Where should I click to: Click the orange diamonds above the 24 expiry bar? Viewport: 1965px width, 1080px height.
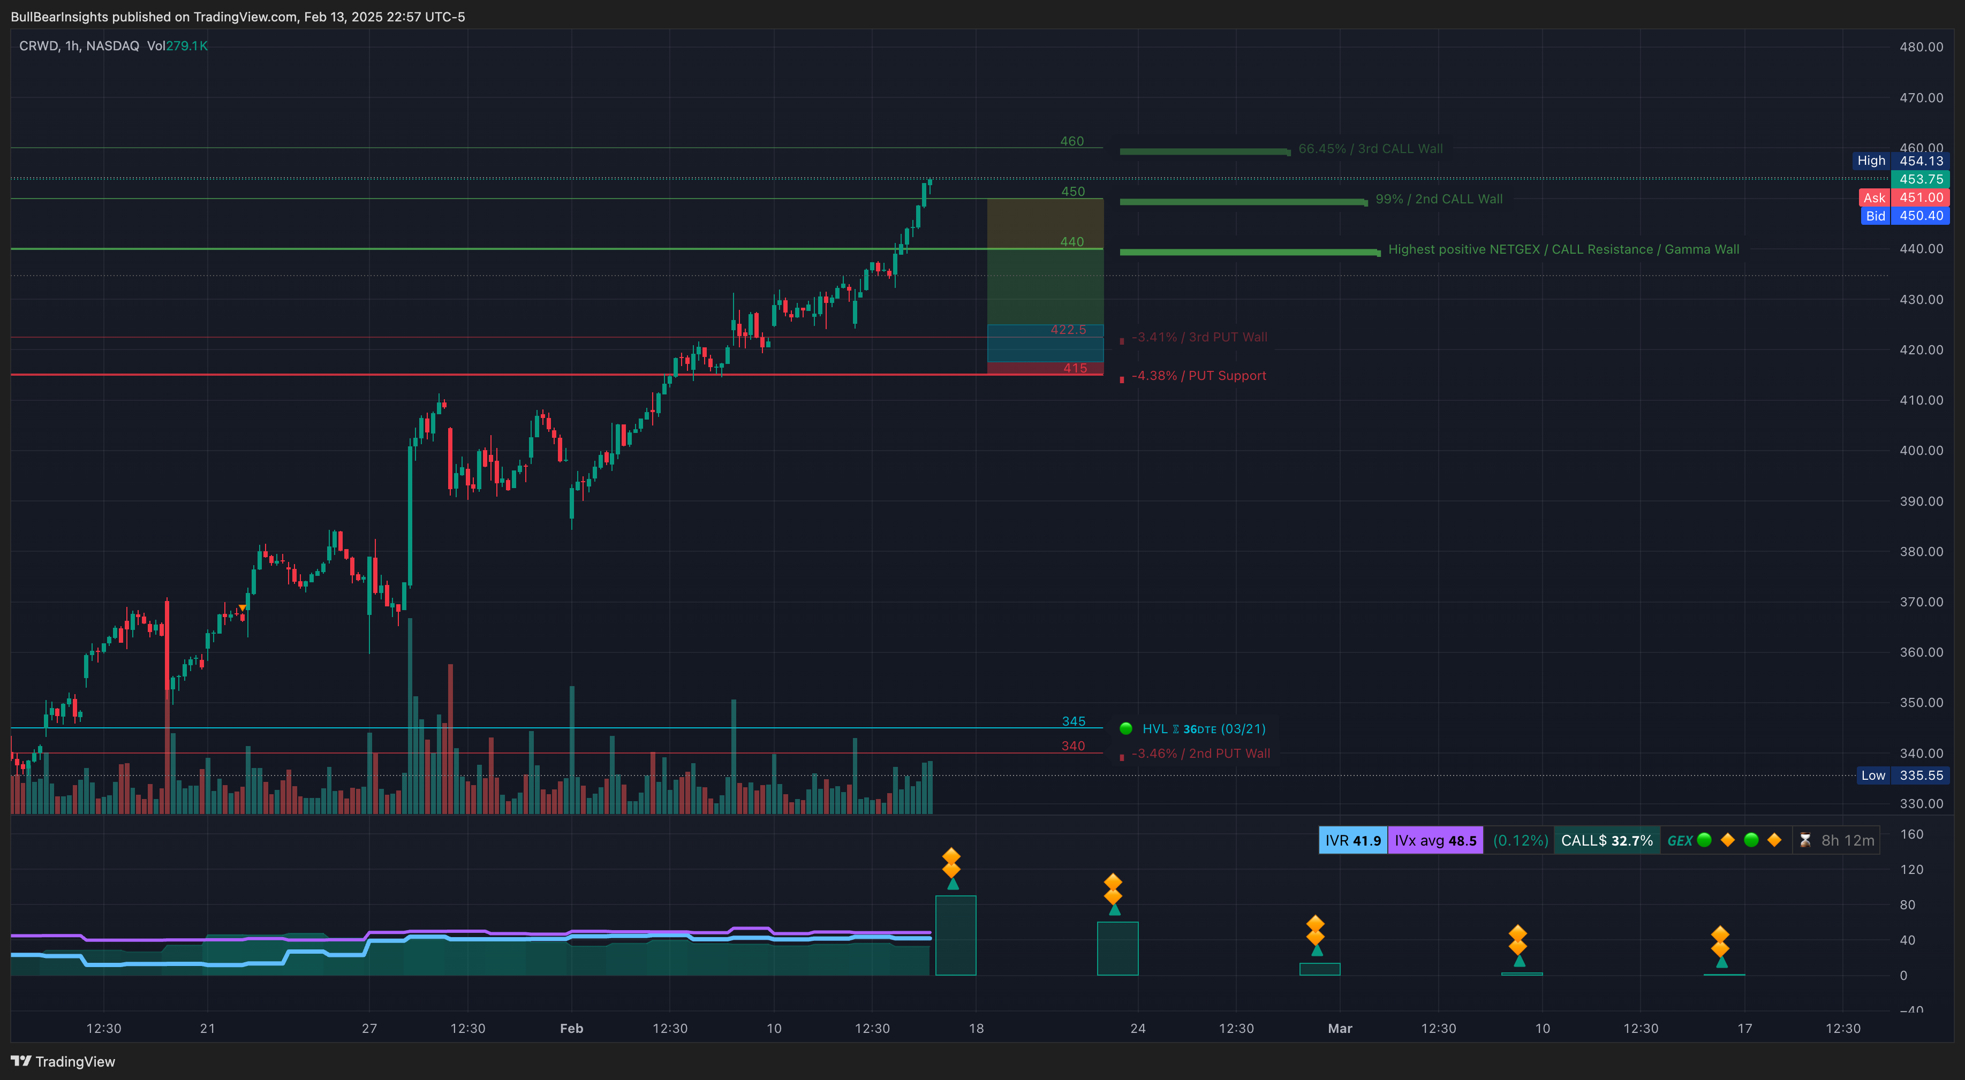pos(1113,888)
